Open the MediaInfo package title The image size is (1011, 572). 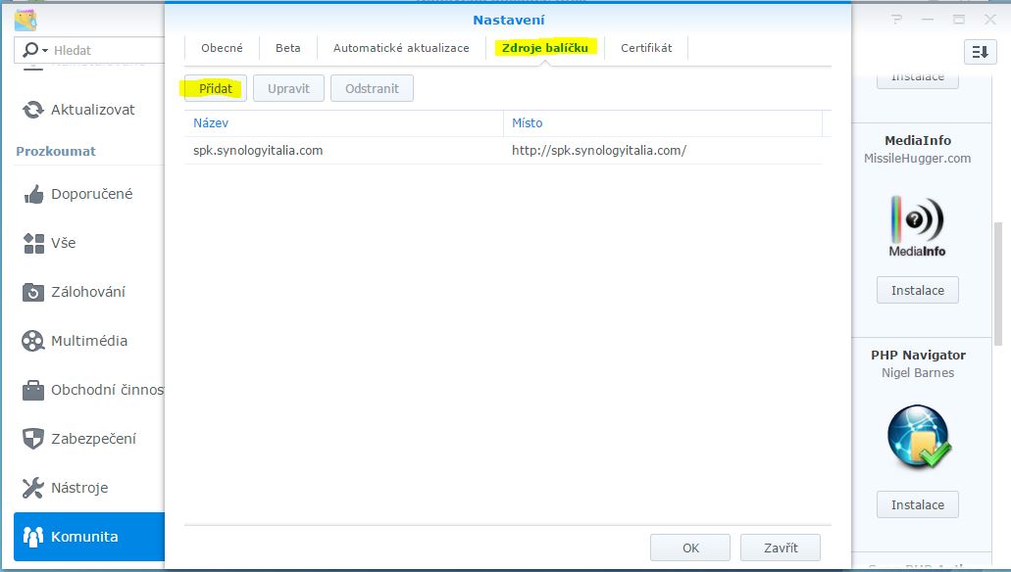[x=918, y=140]
